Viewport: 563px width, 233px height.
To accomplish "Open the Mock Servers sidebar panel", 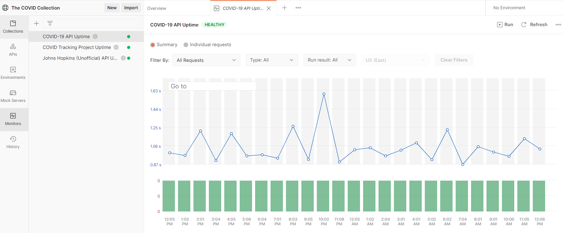I will point(13,96).
